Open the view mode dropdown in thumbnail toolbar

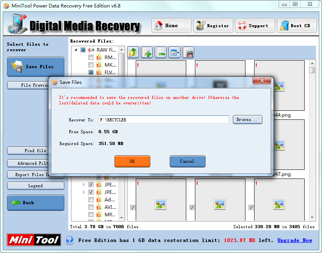(x=174, y=52)
